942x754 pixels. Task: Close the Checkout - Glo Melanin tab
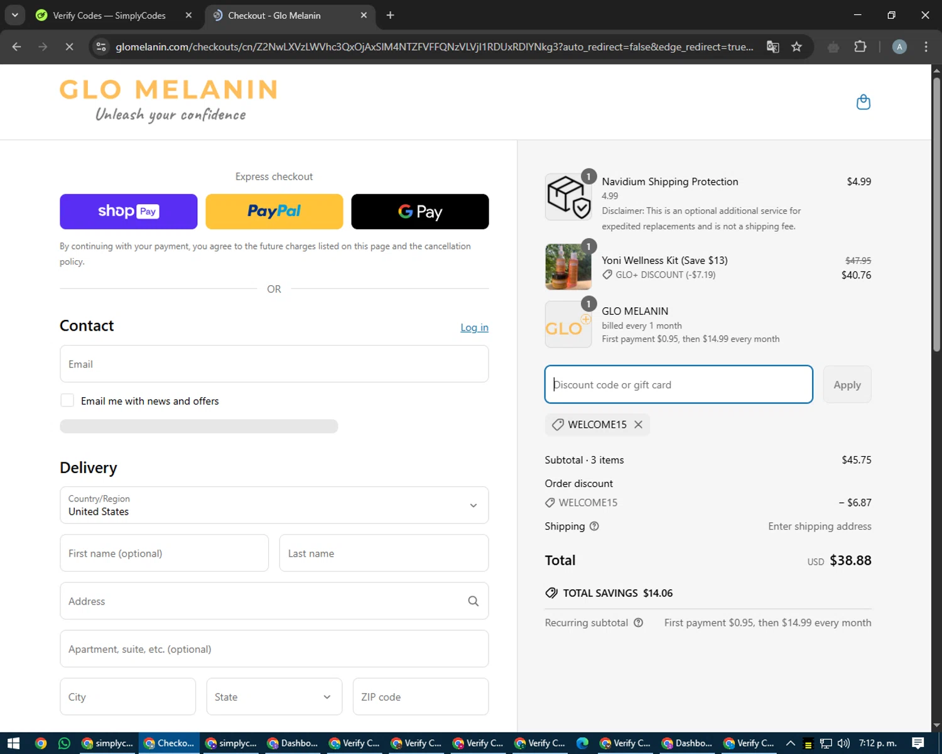pyautogui.click(x=364, y=15)
